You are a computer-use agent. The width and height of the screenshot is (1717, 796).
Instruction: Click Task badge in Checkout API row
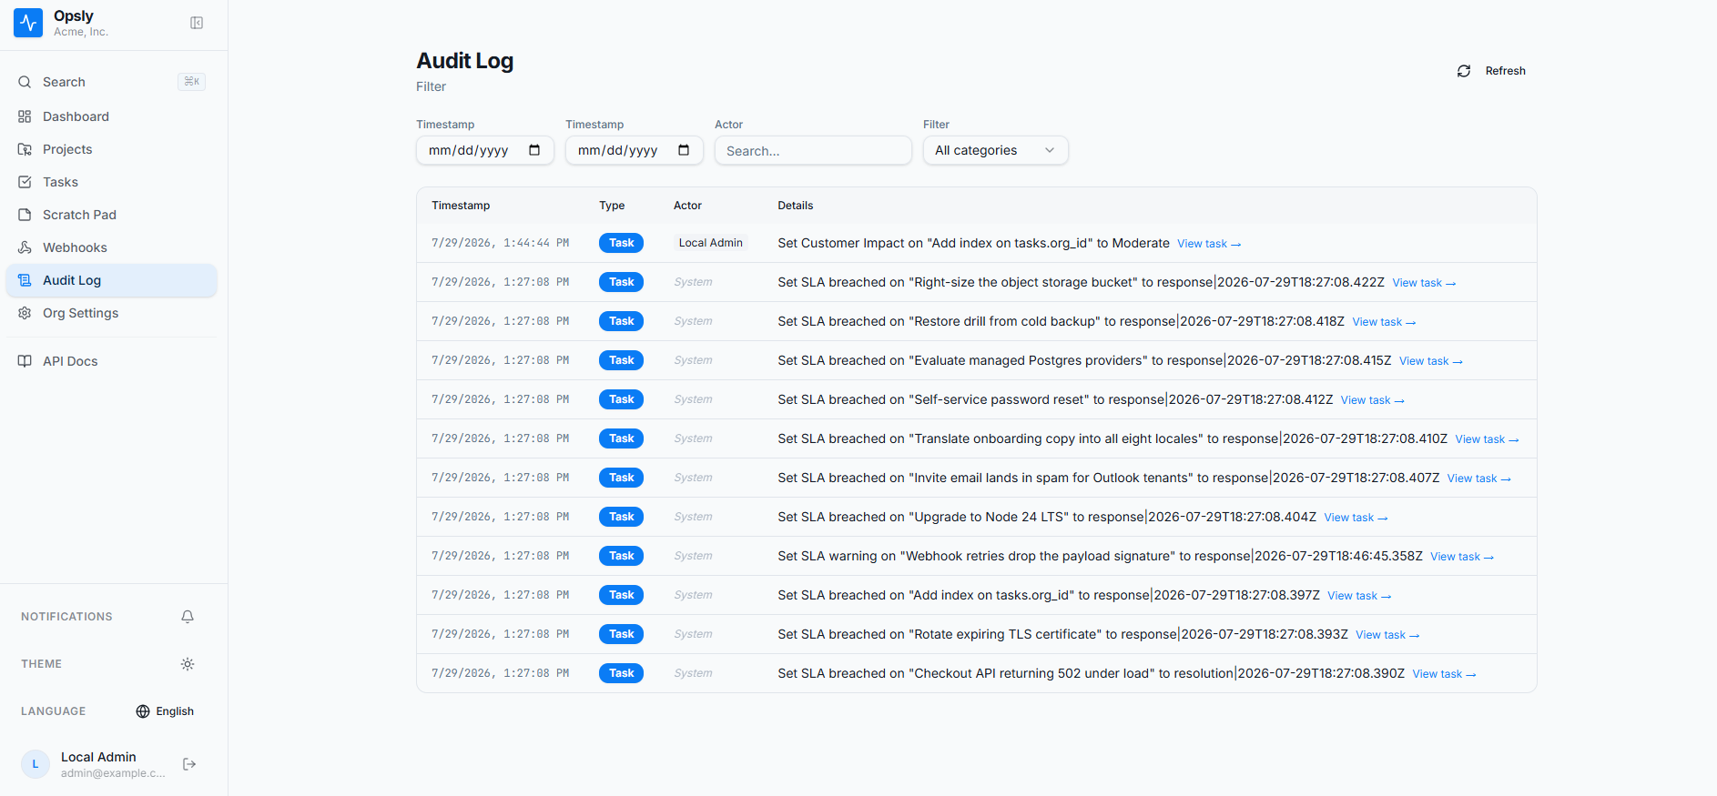(x=621, y=673)
